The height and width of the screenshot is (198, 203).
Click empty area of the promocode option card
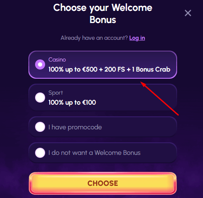(x=139, y=127)
